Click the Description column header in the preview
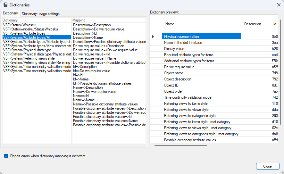Image resolution: width=284 pixels, height=174 pixels. coord(255,24)
